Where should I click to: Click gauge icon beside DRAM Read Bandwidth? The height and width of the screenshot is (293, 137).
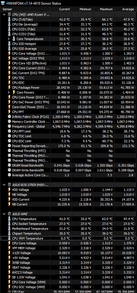point(9,165)
